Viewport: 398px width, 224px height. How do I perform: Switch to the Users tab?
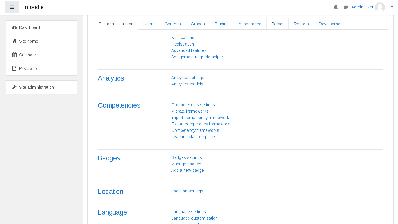[149, 24]
